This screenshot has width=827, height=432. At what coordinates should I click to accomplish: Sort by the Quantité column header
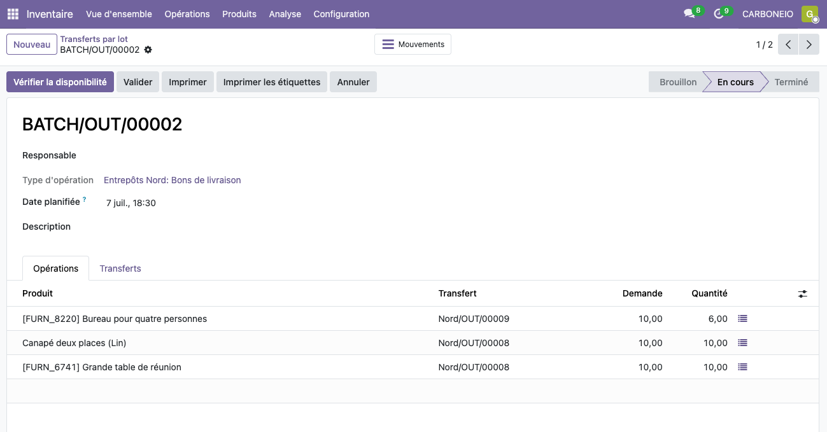[x=709, y=293]
